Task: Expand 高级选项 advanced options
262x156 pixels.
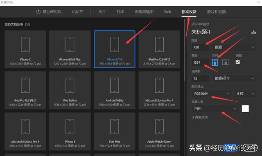Action: tap(200, 117)
